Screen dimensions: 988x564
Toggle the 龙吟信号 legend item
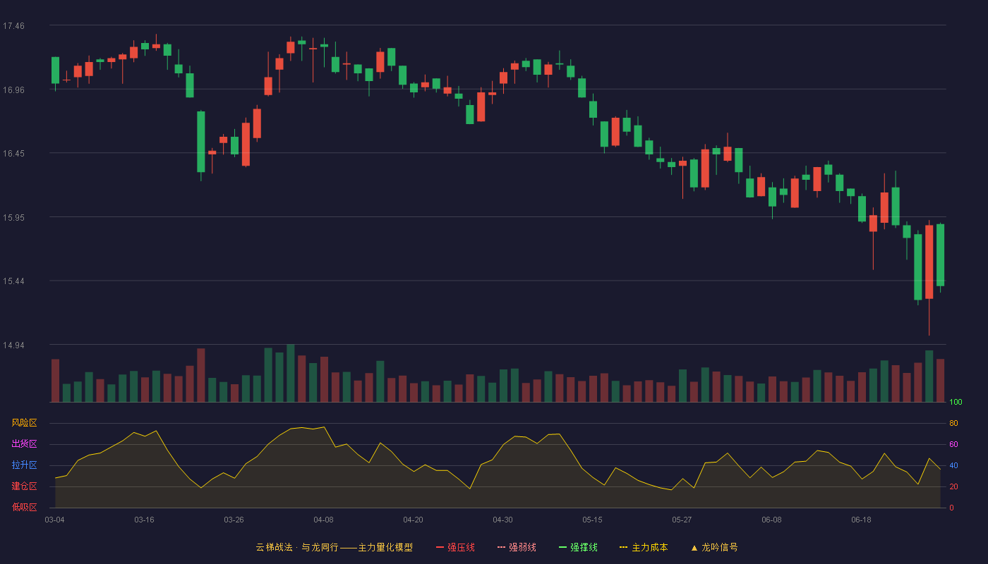(x=714, y=547)
